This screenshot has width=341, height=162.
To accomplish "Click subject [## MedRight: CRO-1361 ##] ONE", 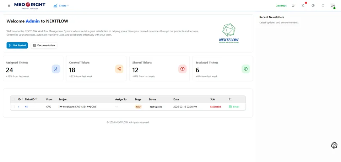I will (77, 106).
